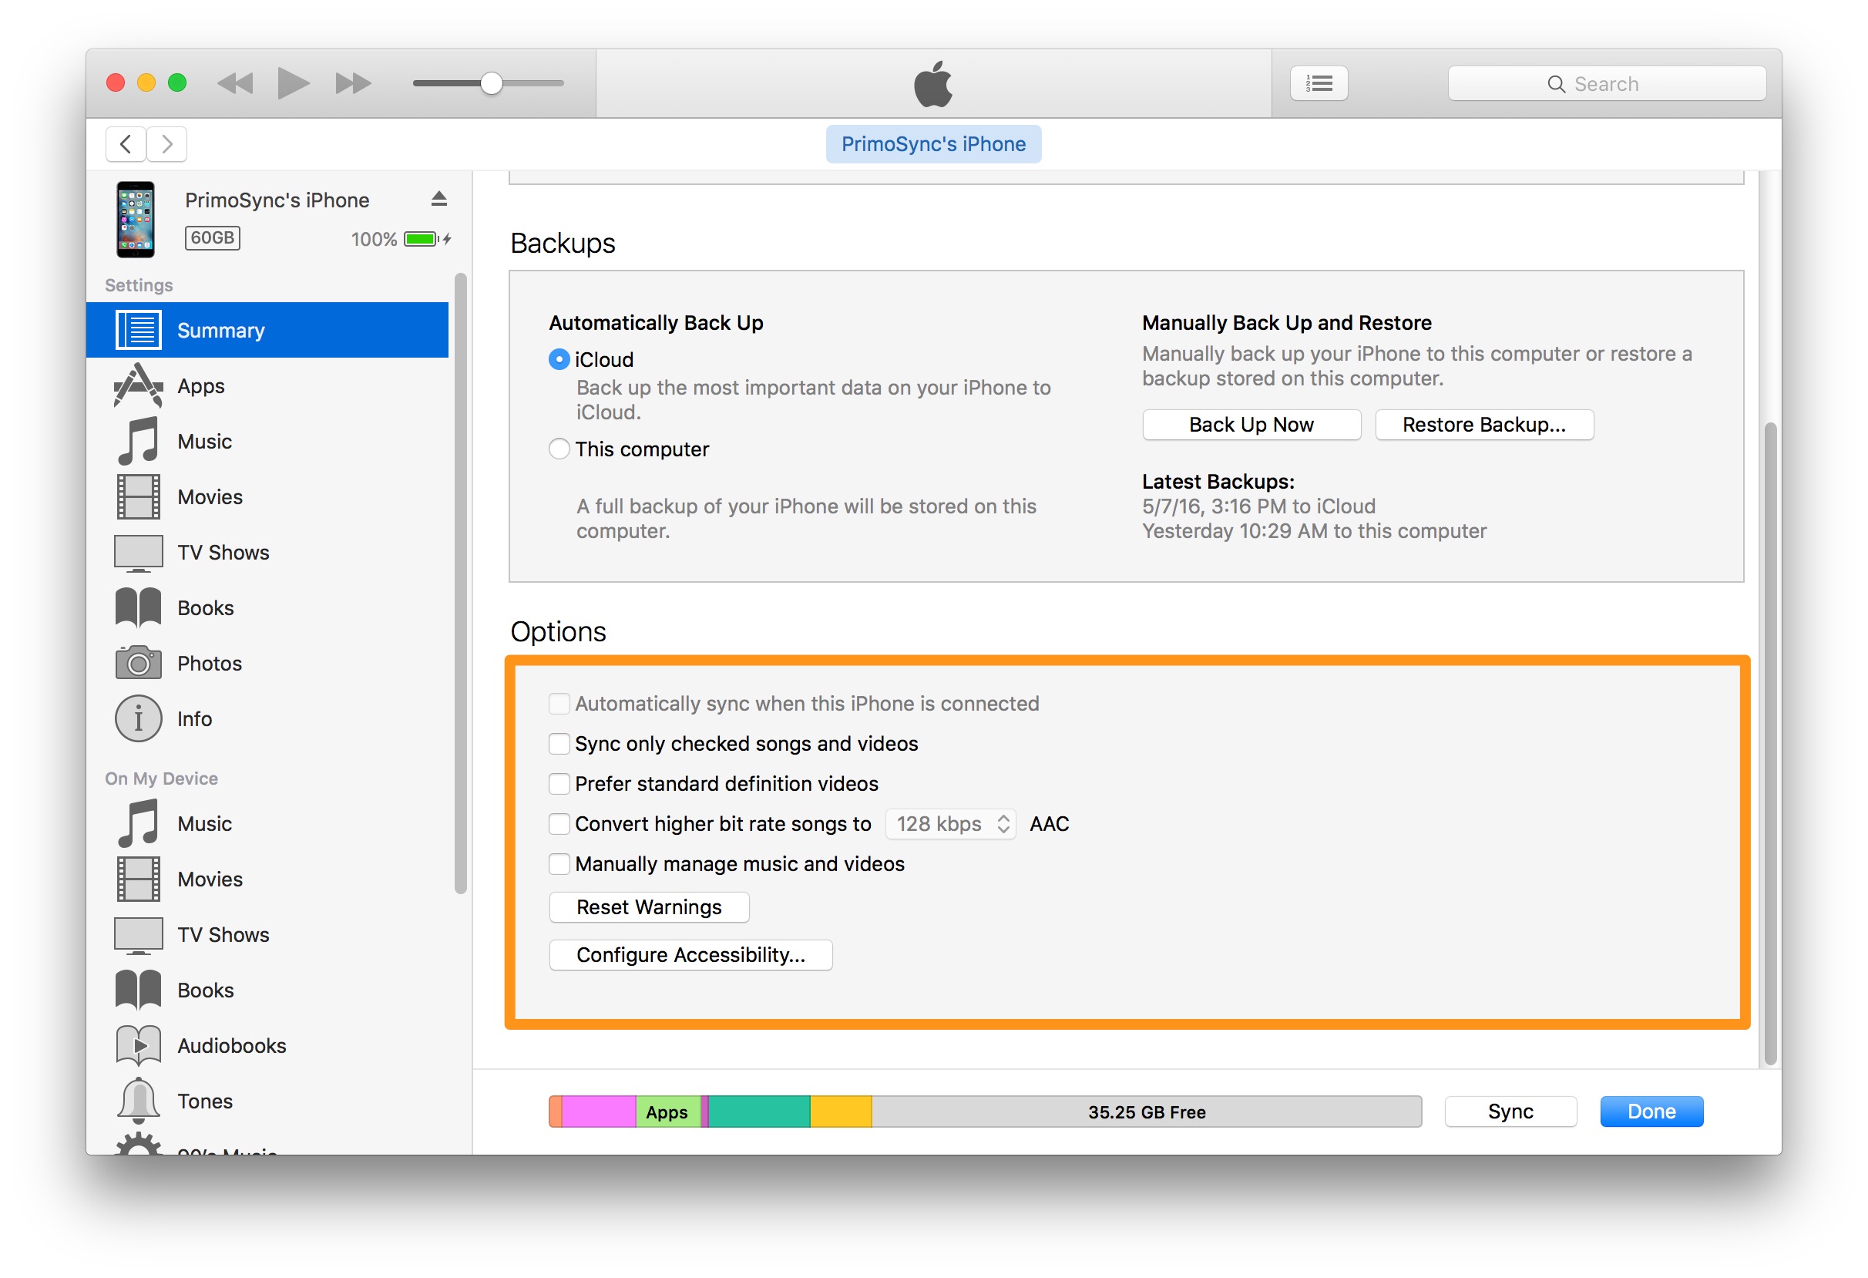This screenshot has width=1868, height=1278.
Task: Click the Latest Backups iCloud date text
Action: click(x=1258, y=506)
